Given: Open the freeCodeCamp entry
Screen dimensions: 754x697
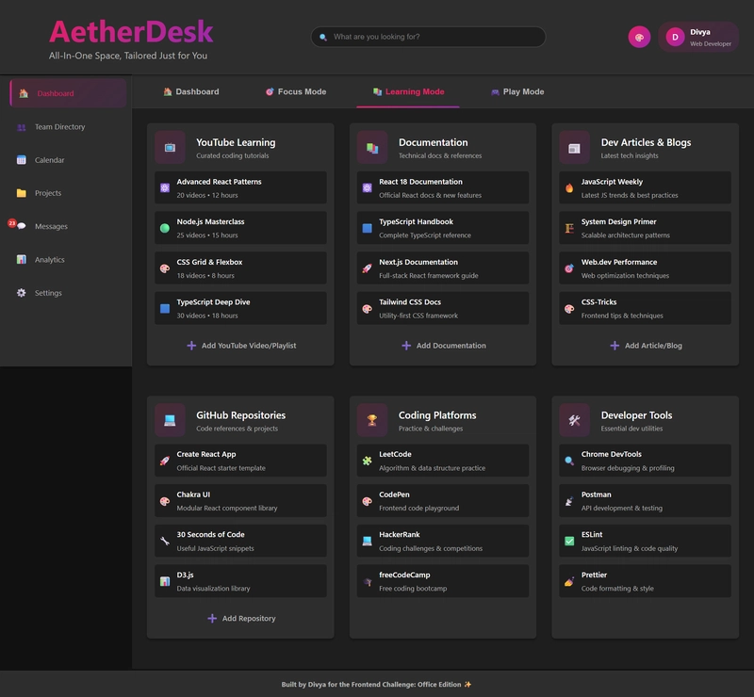Looking at the screenshot, I should pos(443,581).
